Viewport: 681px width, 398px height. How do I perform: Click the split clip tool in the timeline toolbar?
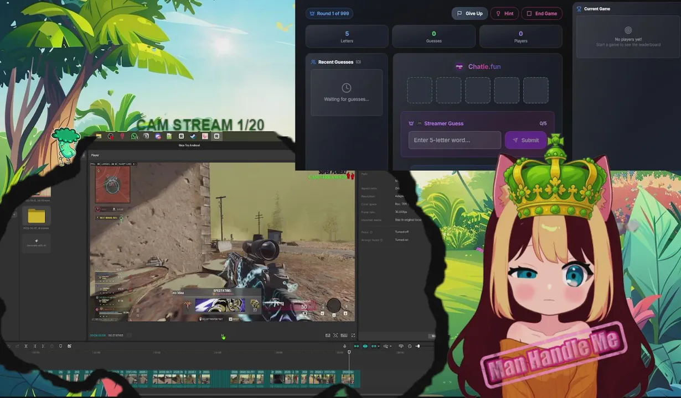click(x=25, y=346)
